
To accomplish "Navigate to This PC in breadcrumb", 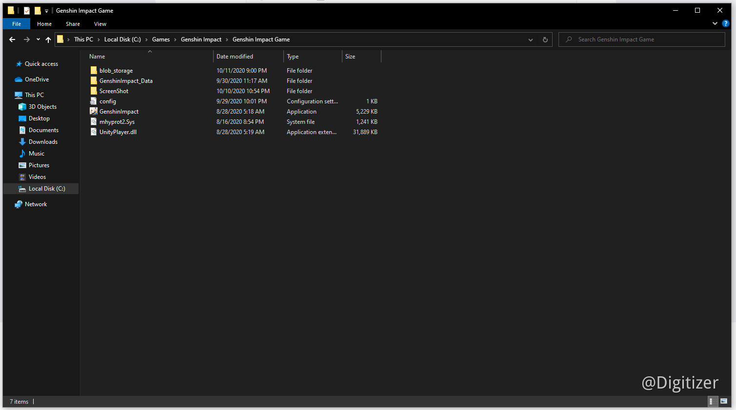I will tap(83, 39).
